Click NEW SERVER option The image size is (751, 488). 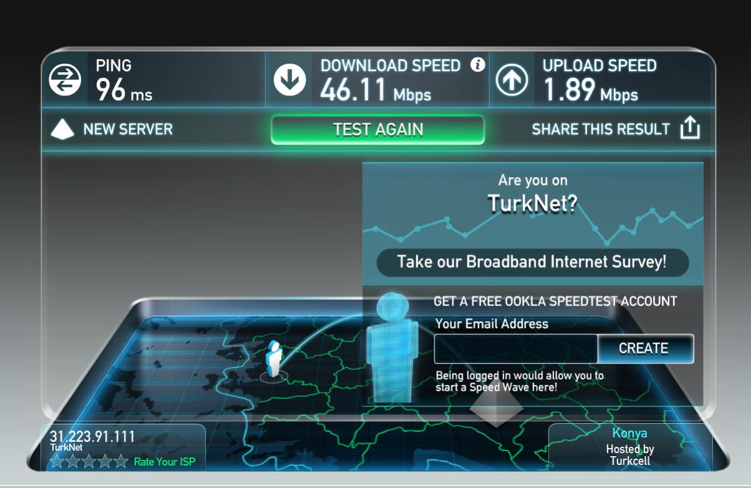(128, 129)
